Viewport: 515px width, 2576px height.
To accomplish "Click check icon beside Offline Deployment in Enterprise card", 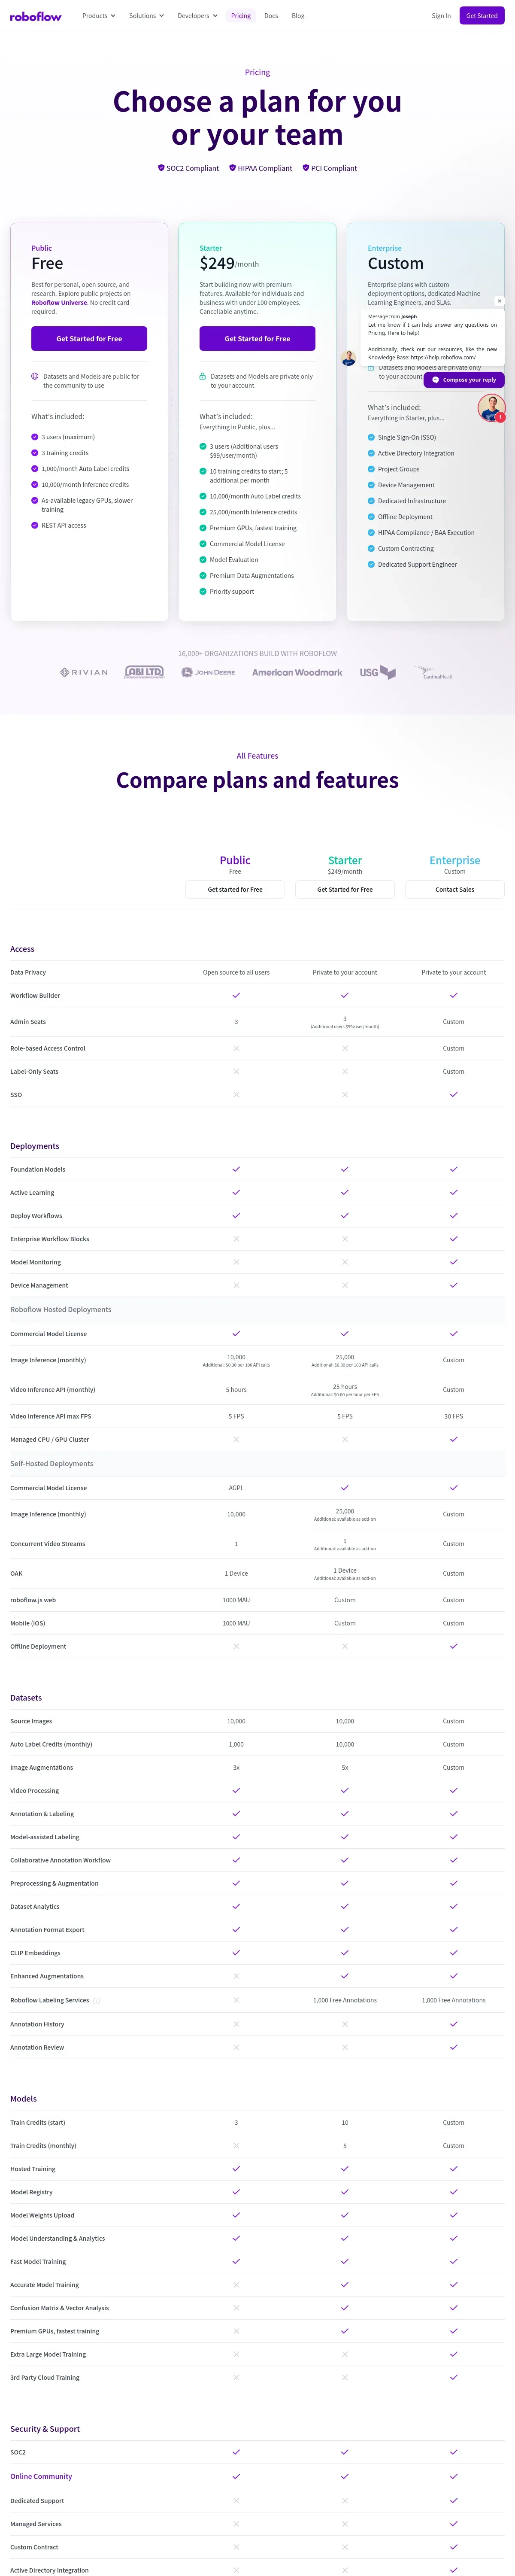I will click(371, 517).
